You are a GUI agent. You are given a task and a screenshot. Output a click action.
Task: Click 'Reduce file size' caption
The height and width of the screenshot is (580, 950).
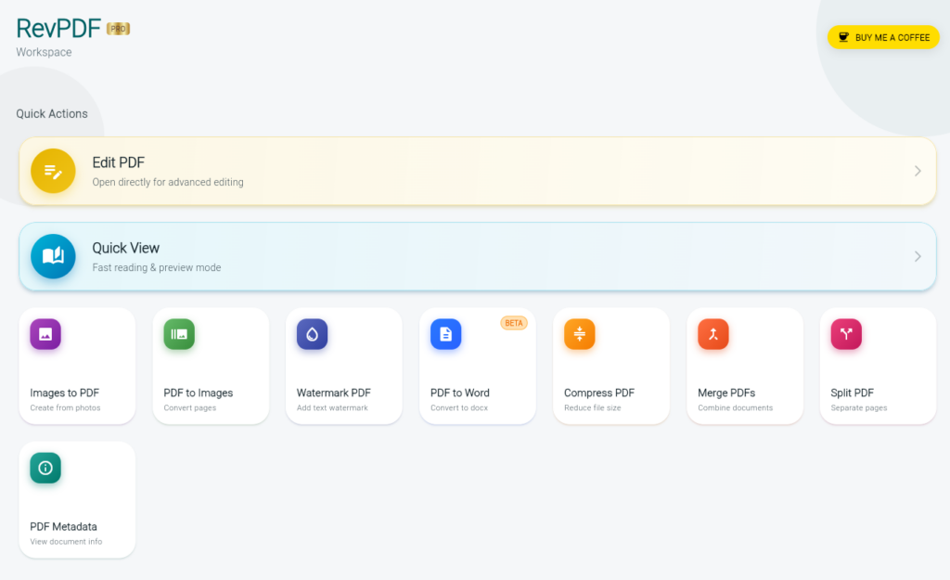coord(593,408)
